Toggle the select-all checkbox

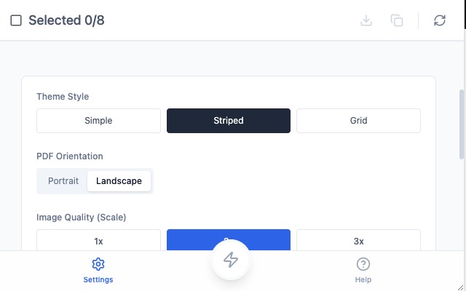(x=16, y=20)
